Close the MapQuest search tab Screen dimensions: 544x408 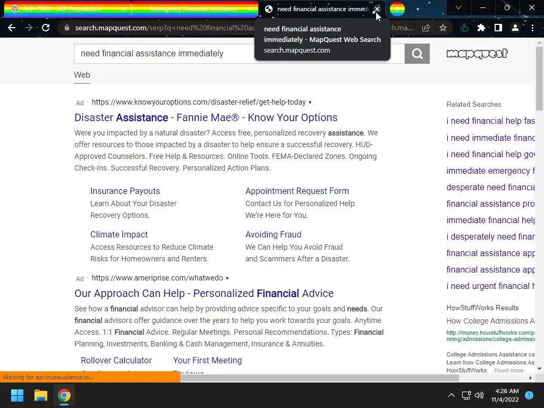coord(377,9)
